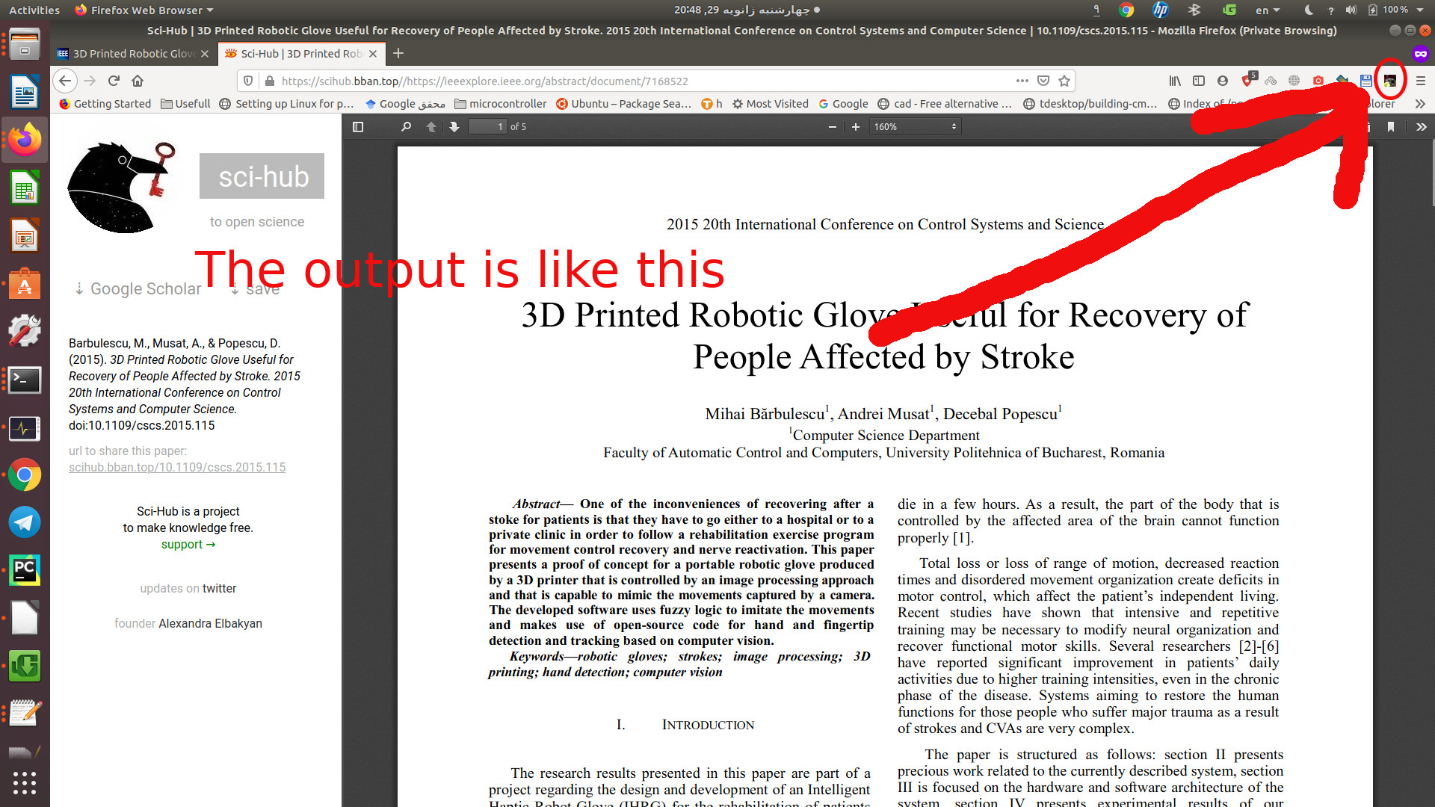
Task: Save page to Pocket
Action: tap(1043, 81)
